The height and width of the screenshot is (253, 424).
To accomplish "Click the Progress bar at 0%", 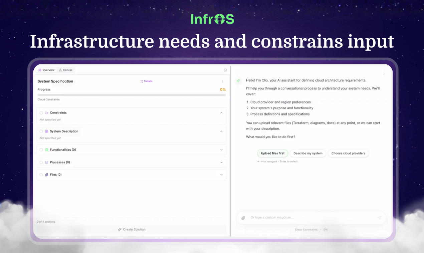I will [132, 94].
